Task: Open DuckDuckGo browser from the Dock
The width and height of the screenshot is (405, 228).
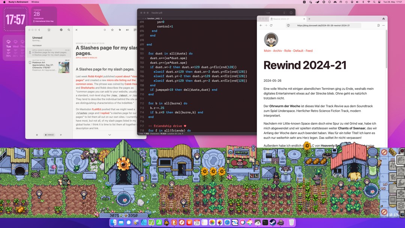Action: [174, 222]
